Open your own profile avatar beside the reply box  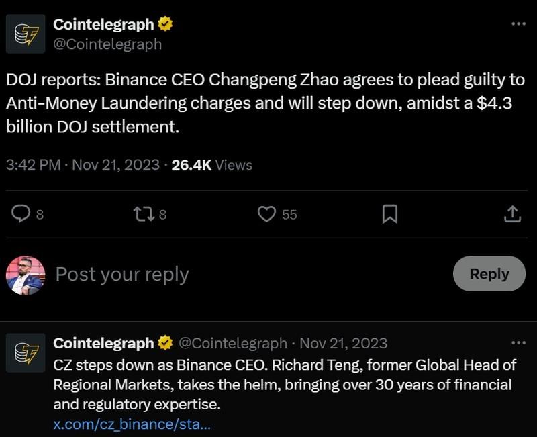[x=25, y=273]
